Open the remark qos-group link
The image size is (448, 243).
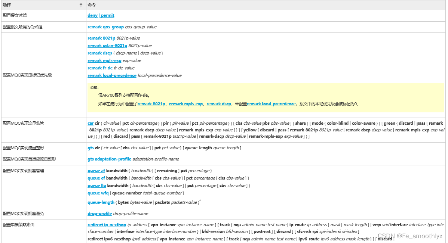[106, 27]
